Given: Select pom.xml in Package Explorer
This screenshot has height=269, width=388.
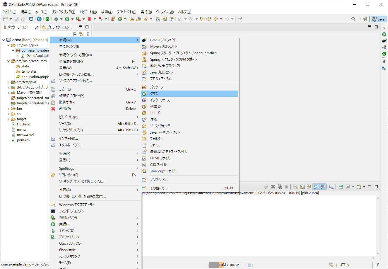Looking at the screenshot, I should point(24,140).
